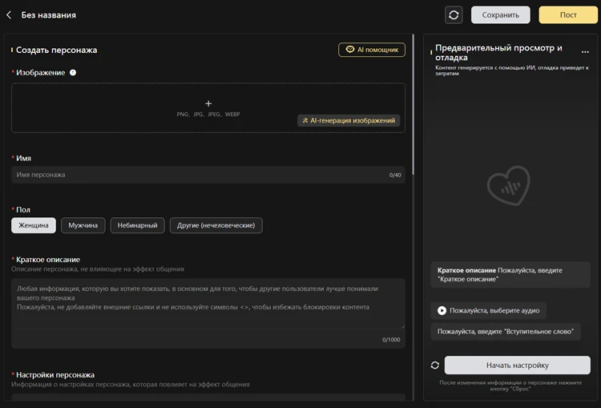Click the 0/40 name counter
Viewport: 601px width, 408px height.
click(x=395, y=175)
